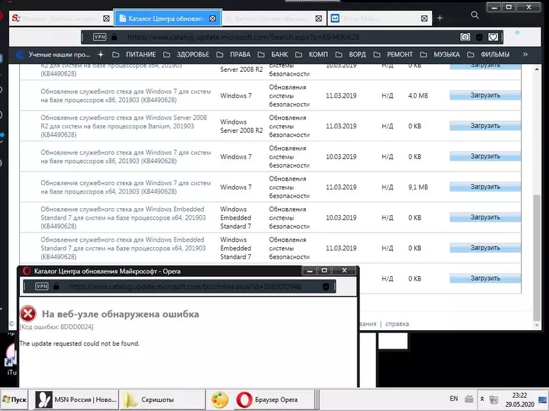Open the Windows 7 x86 update link dated 11.03.2019
This screenshot has height=411, width=549.
pos(126,96)
